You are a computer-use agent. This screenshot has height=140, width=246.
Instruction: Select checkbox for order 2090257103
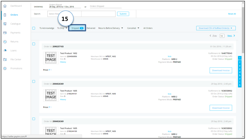click(34, 44)
